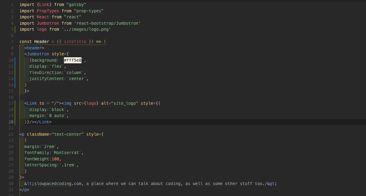366x196 pixels.
Task: Click the letterSpacing property
Action: [40, 165]
